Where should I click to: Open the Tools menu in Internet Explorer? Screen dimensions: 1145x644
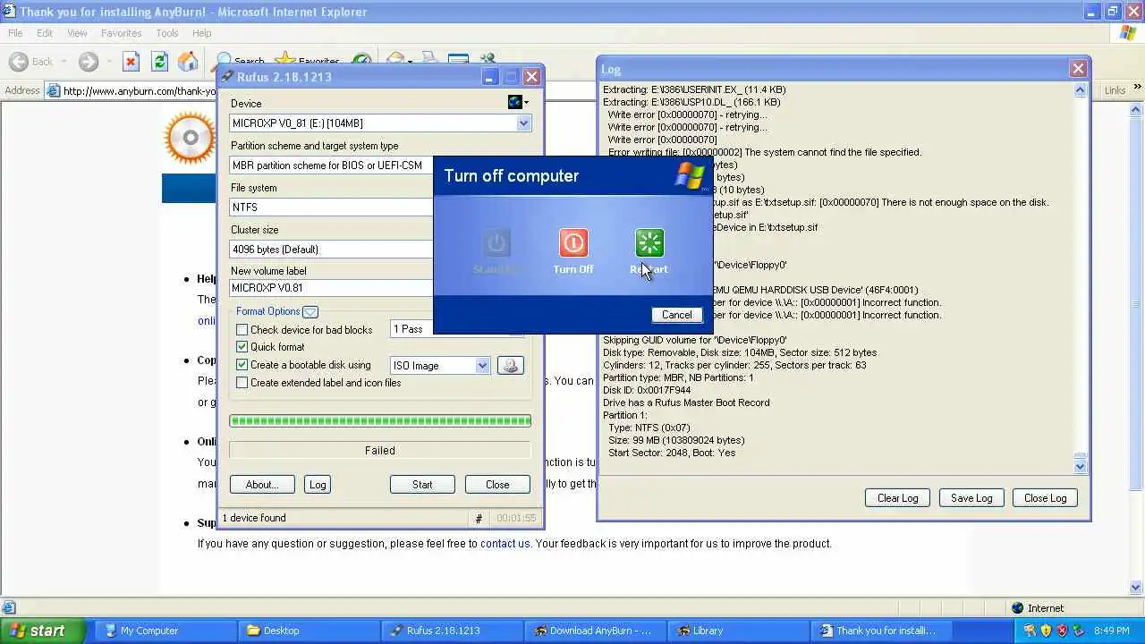pos(167,33)
